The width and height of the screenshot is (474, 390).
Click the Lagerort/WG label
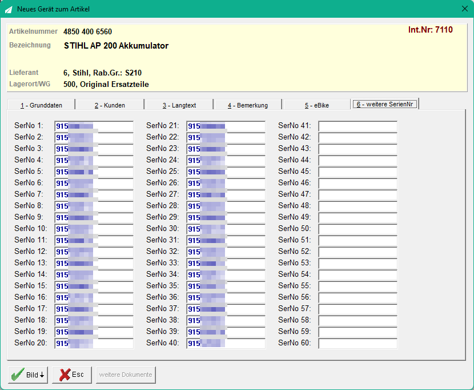[x=30, y=84]
